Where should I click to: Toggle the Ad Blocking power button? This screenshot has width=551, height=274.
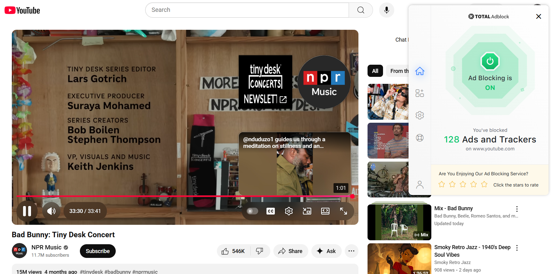point(490,61)
